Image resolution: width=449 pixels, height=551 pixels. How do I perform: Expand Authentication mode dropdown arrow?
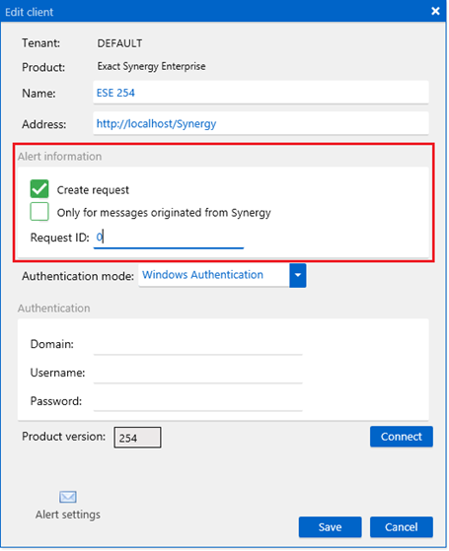(x=298, y=275)
